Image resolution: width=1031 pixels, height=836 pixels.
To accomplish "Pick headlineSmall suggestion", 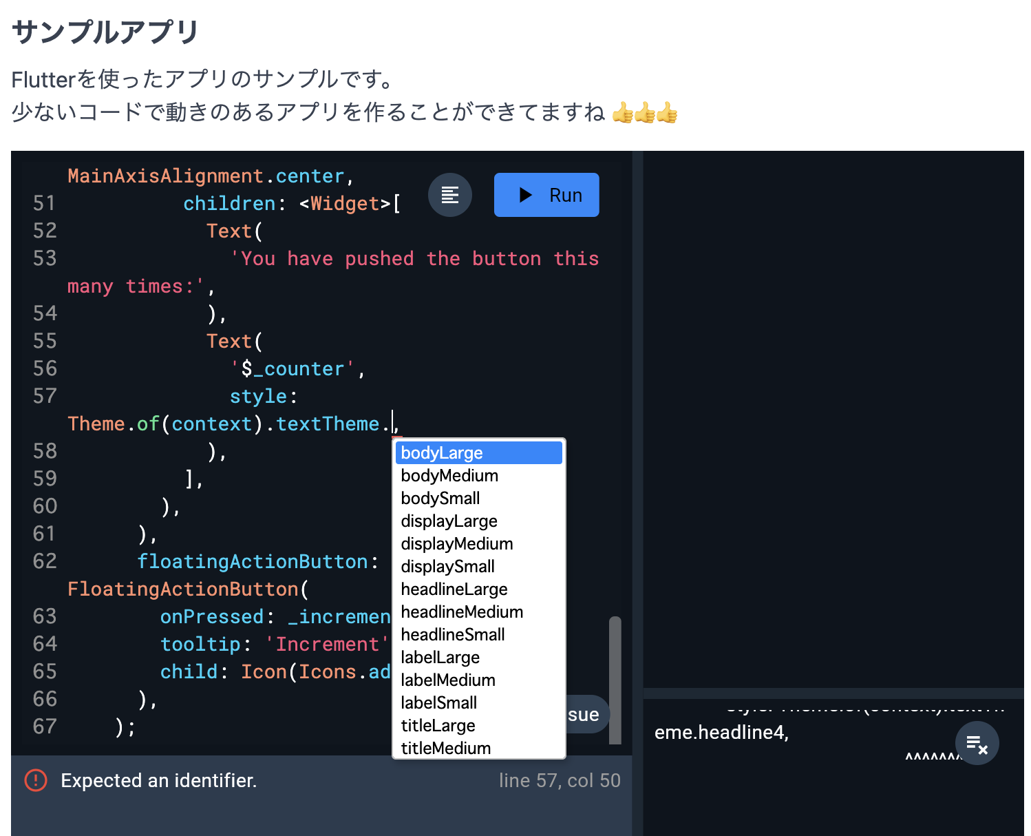I will tap(479, 635).
